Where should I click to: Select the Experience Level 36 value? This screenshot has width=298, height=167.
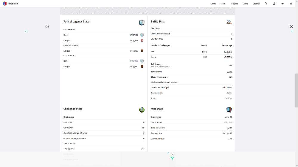pos(228,117)
